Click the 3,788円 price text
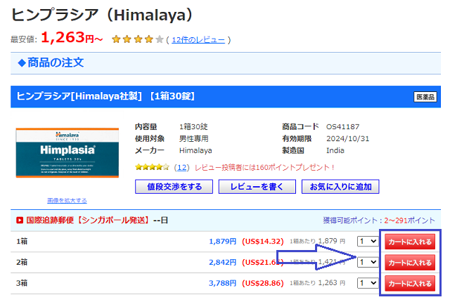 click(x=222, y=283)
